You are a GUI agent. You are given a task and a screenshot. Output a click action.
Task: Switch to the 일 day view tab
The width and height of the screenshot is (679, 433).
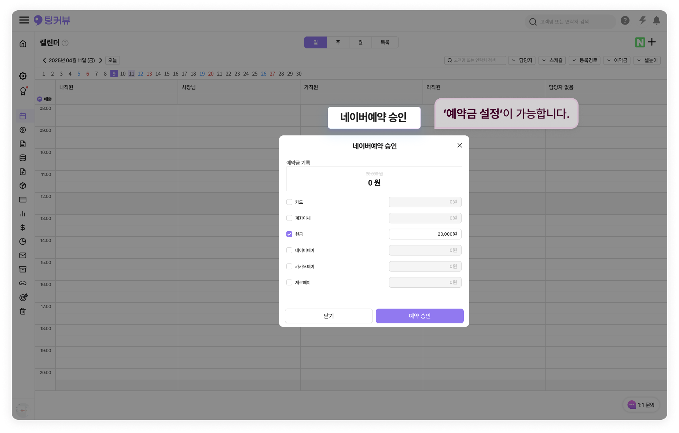click(x=316, y=43)
